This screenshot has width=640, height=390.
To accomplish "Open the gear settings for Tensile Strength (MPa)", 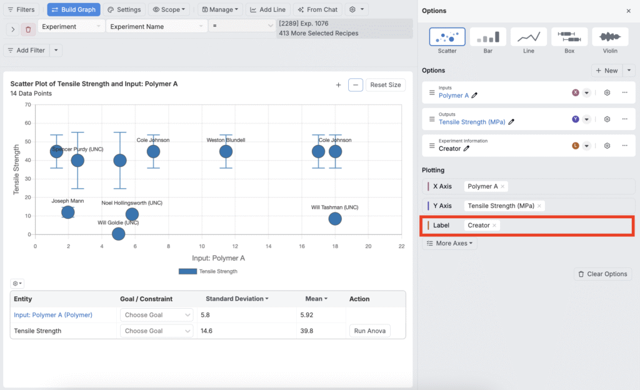I will tap(607, 119).
